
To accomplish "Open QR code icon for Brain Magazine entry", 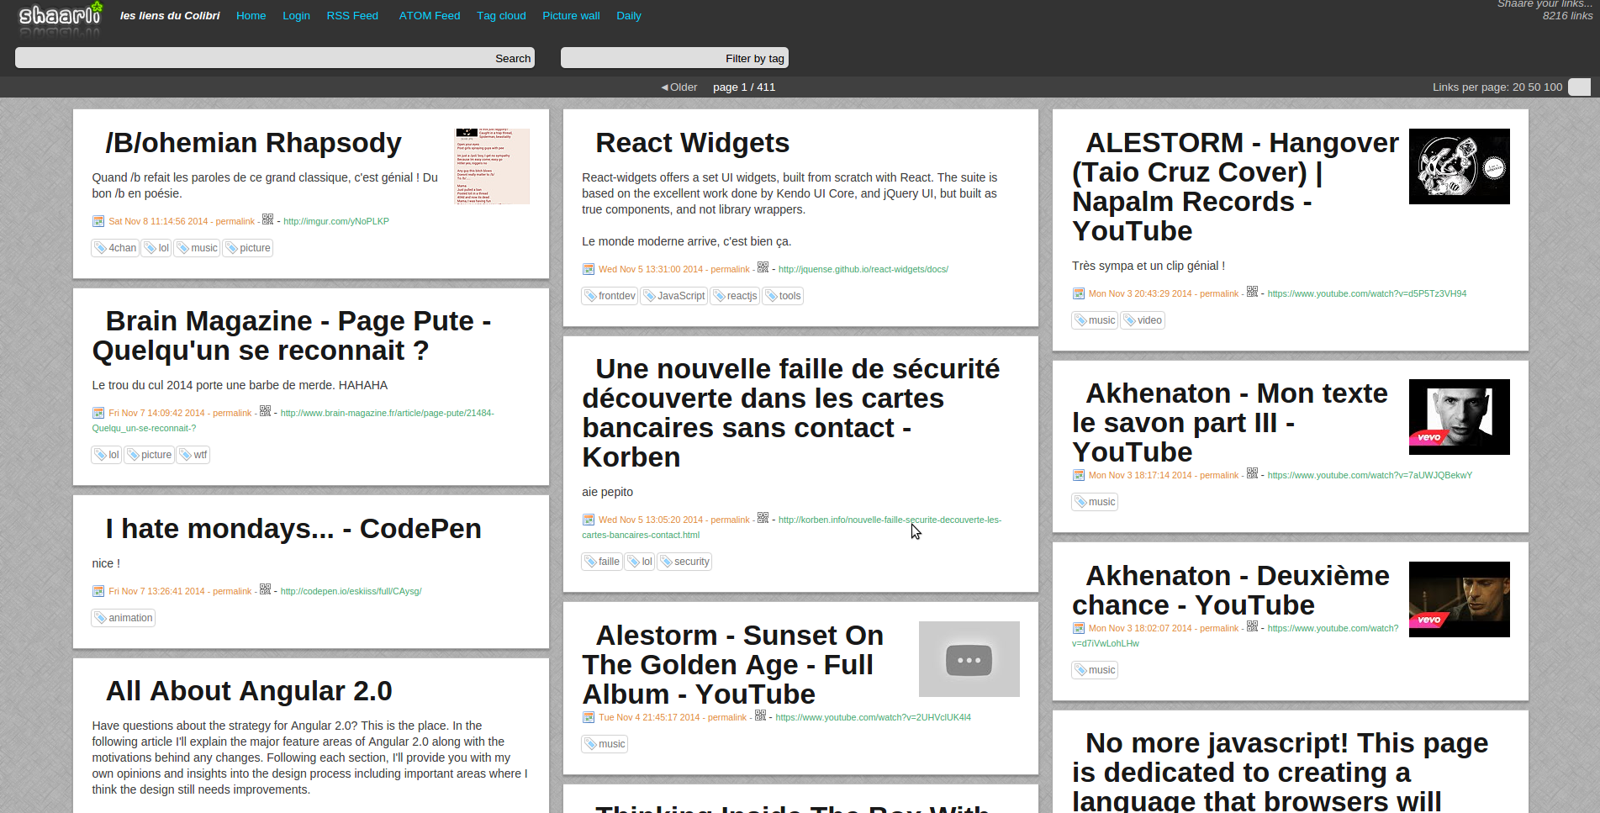I will [x=265, y=411].
